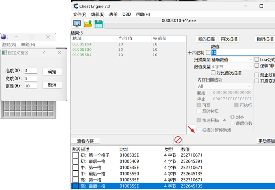Image resolution: width=275 pixels, height=190 pixels.
Task: Open the 编辑(E) menu
Action: pos(98,15)
